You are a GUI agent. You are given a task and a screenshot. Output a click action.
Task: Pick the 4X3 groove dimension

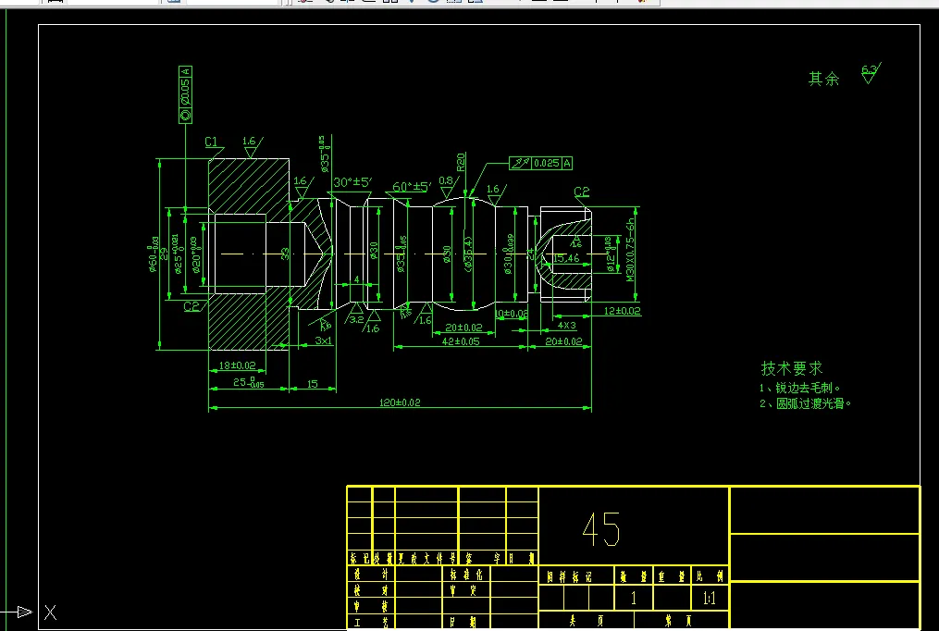point(566,326)
